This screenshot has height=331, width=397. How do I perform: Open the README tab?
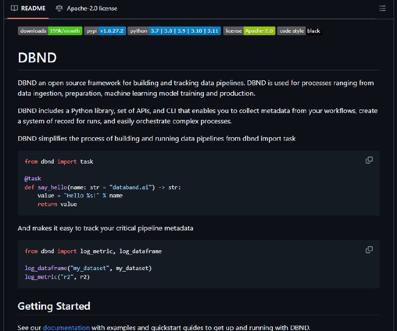(28, 8)
